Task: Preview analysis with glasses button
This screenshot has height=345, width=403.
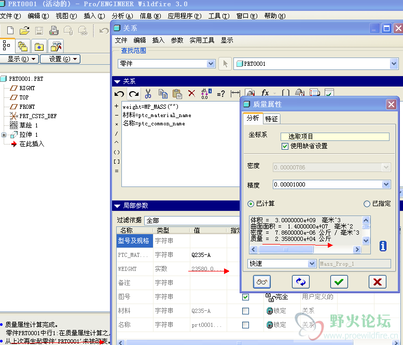Action: [261, 282]
